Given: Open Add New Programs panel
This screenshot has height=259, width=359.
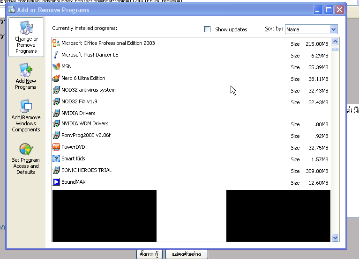Looking at the screenshot, I should click(x=26, y=77).
